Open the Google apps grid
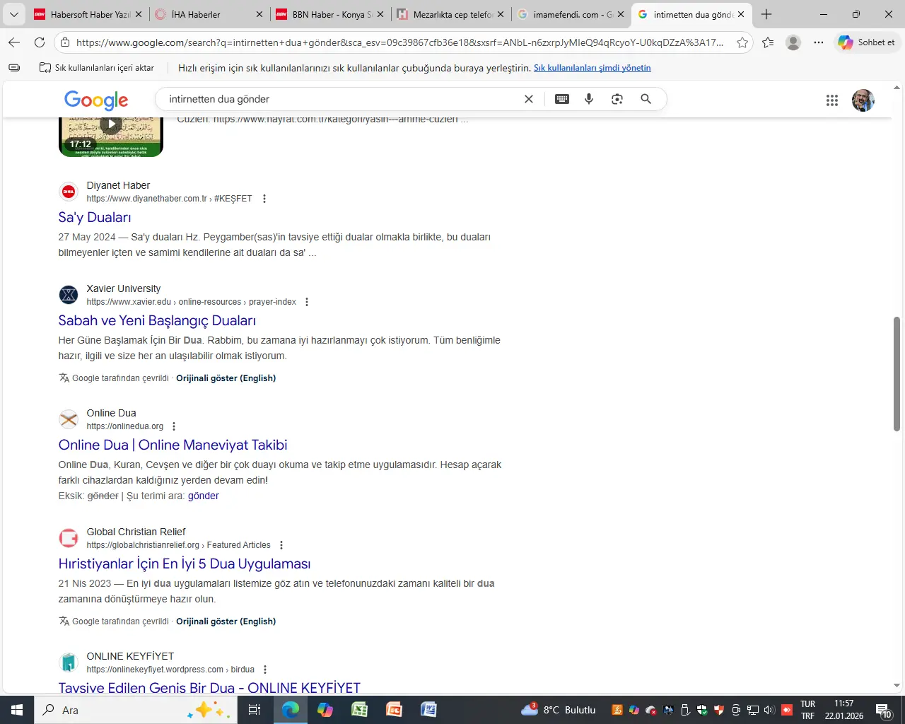The height and width of the screenshot is (724, 905). (832, 100)
